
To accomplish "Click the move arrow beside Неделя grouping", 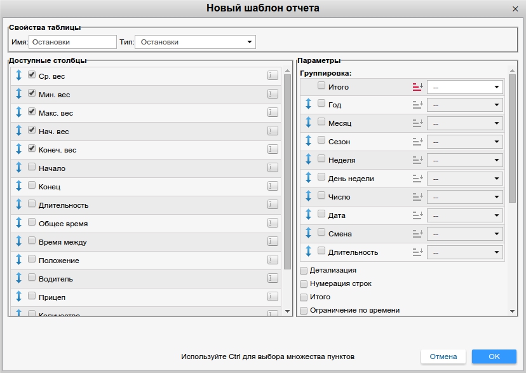I will pyautogui.click(x=309, y=160).
